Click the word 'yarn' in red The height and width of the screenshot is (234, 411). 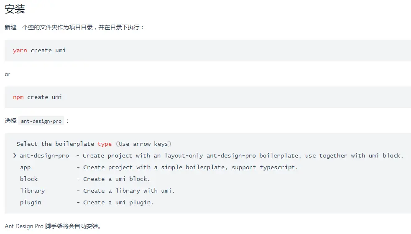[x=20, y=51]
